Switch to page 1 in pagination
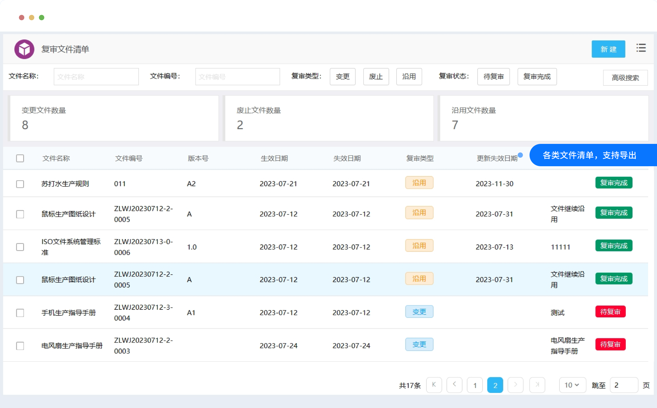The height and width of the screenshot is (408, 657). pos(475,385)
